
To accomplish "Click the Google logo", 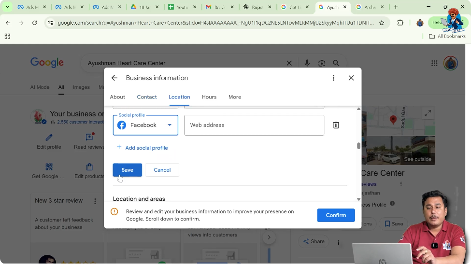I will tap(47, 62).
